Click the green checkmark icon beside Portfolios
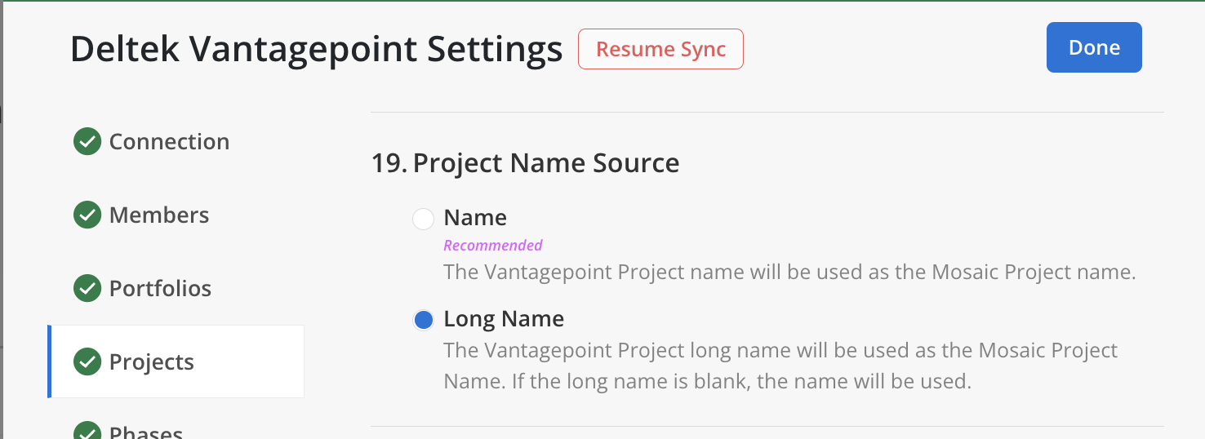Screen dimensions: 1205x439 [x=87, y=289]
